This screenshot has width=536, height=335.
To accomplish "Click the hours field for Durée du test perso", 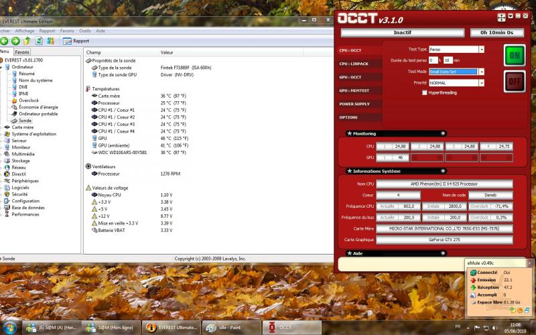I will click(433, 60).
